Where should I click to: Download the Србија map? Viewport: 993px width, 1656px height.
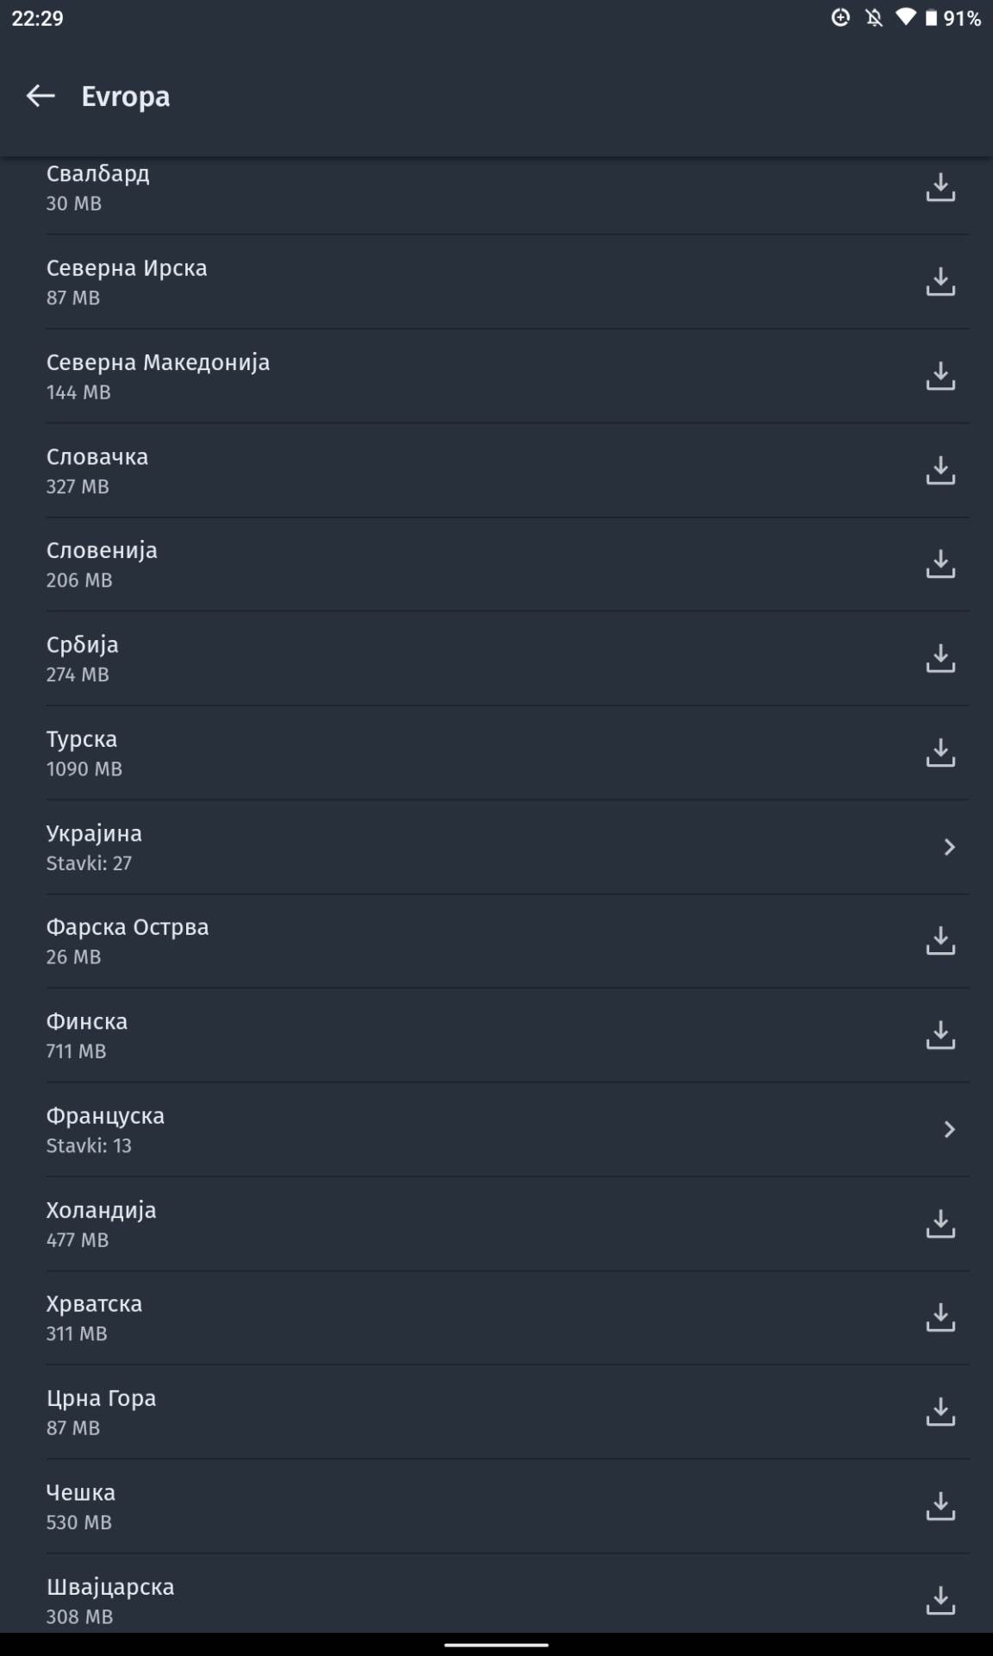coord(940,658)
